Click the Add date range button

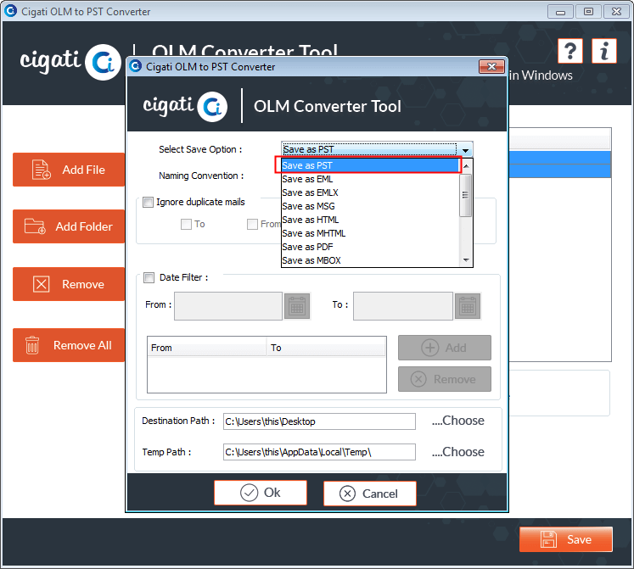pos(445,348)
